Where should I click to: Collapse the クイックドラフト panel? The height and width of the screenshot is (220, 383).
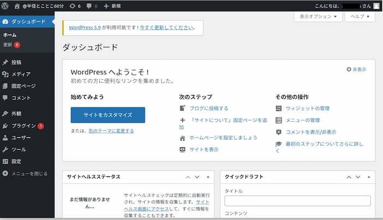[x=369, y=177]
